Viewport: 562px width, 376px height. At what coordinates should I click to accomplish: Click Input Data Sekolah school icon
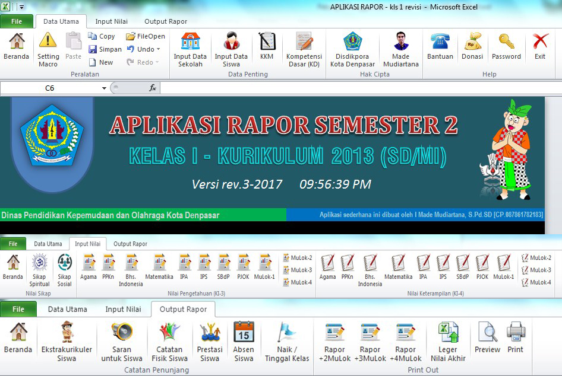[190, 41]
